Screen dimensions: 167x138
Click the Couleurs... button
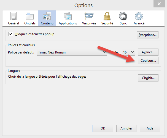click(148, 61)
